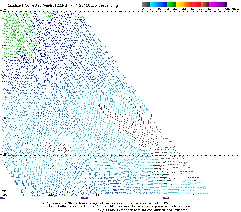Click the Rapidscat Corrected Winds title text
Image resolution: width=241 pixels, height=212 pixels.
(x=62, y=6)
